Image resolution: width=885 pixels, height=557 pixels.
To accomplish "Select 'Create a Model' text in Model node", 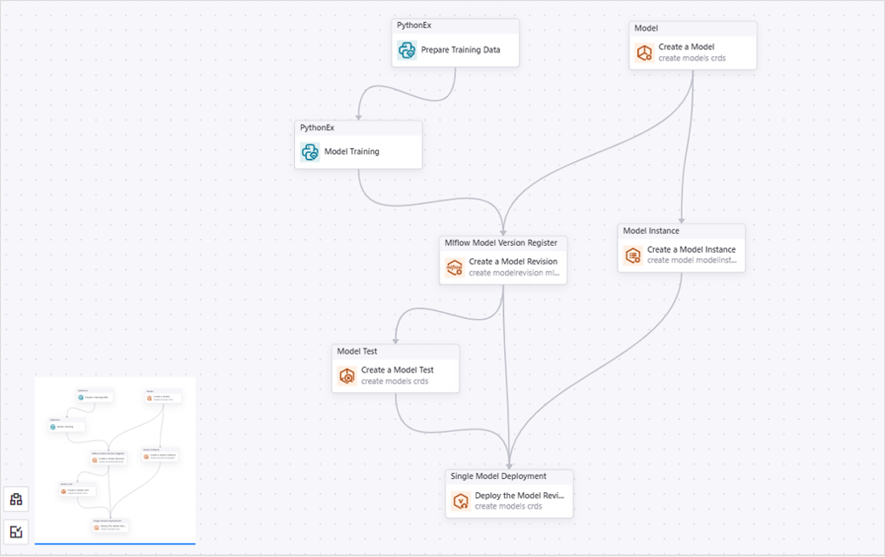I will coord(686,47).
